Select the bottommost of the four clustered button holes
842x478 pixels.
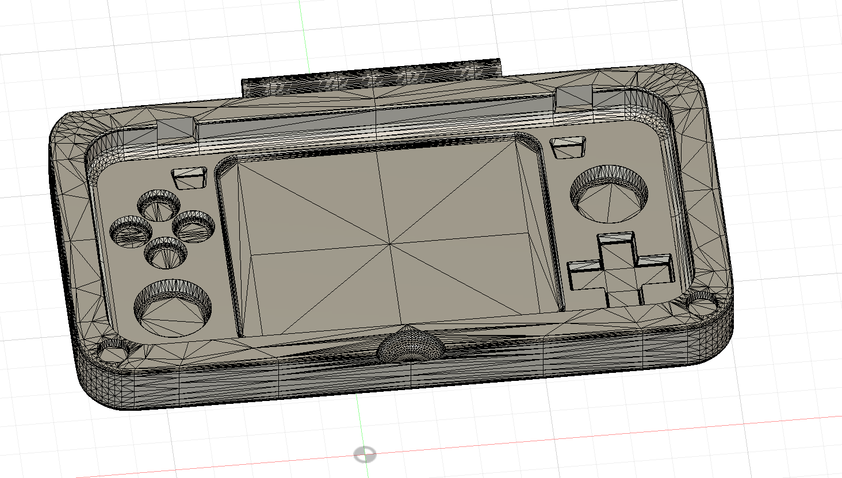(x=166, y=252)
